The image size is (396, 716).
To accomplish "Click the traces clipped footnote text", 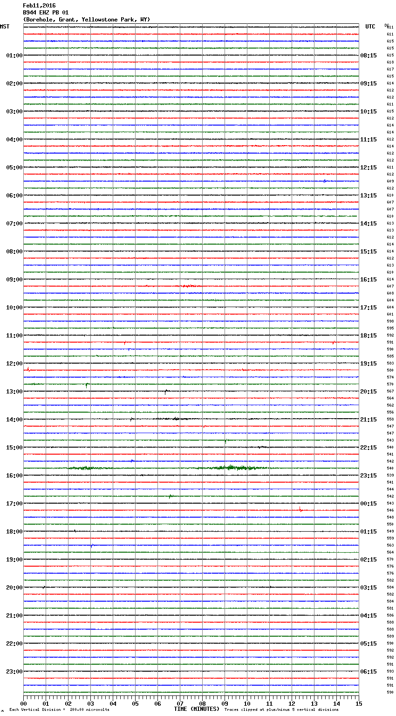I will 281,710.
